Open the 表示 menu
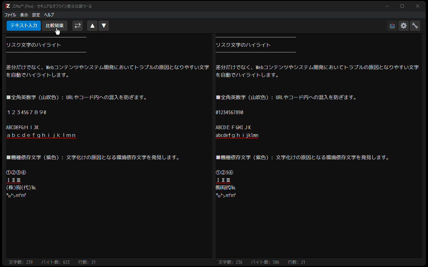Image resolution: width=428 pixels, height=267 pixels. coord(24,15)
